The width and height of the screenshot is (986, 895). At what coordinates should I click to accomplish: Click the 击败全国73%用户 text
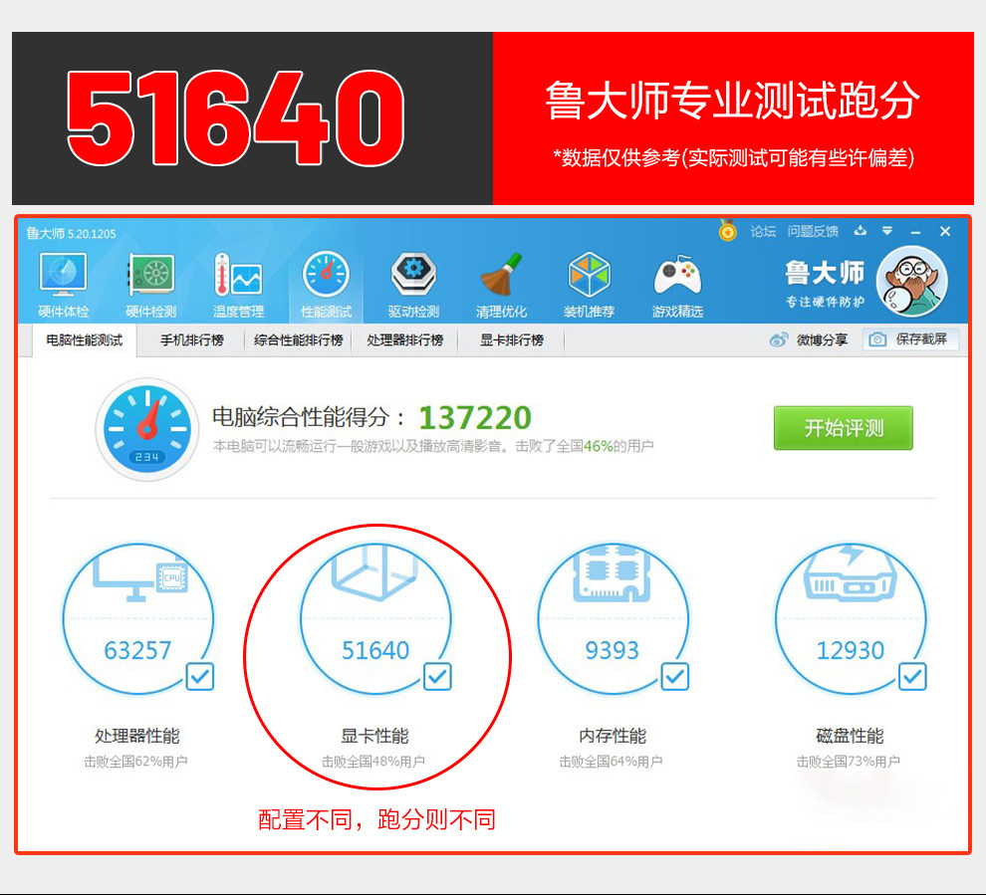(x=849, y=762)
